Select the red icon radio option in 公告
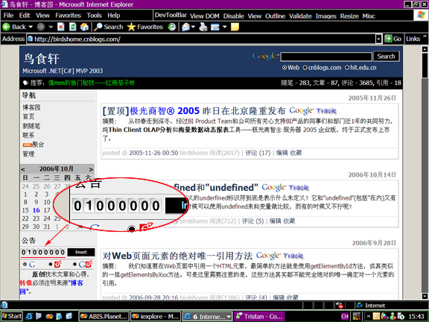 (51, 264)
